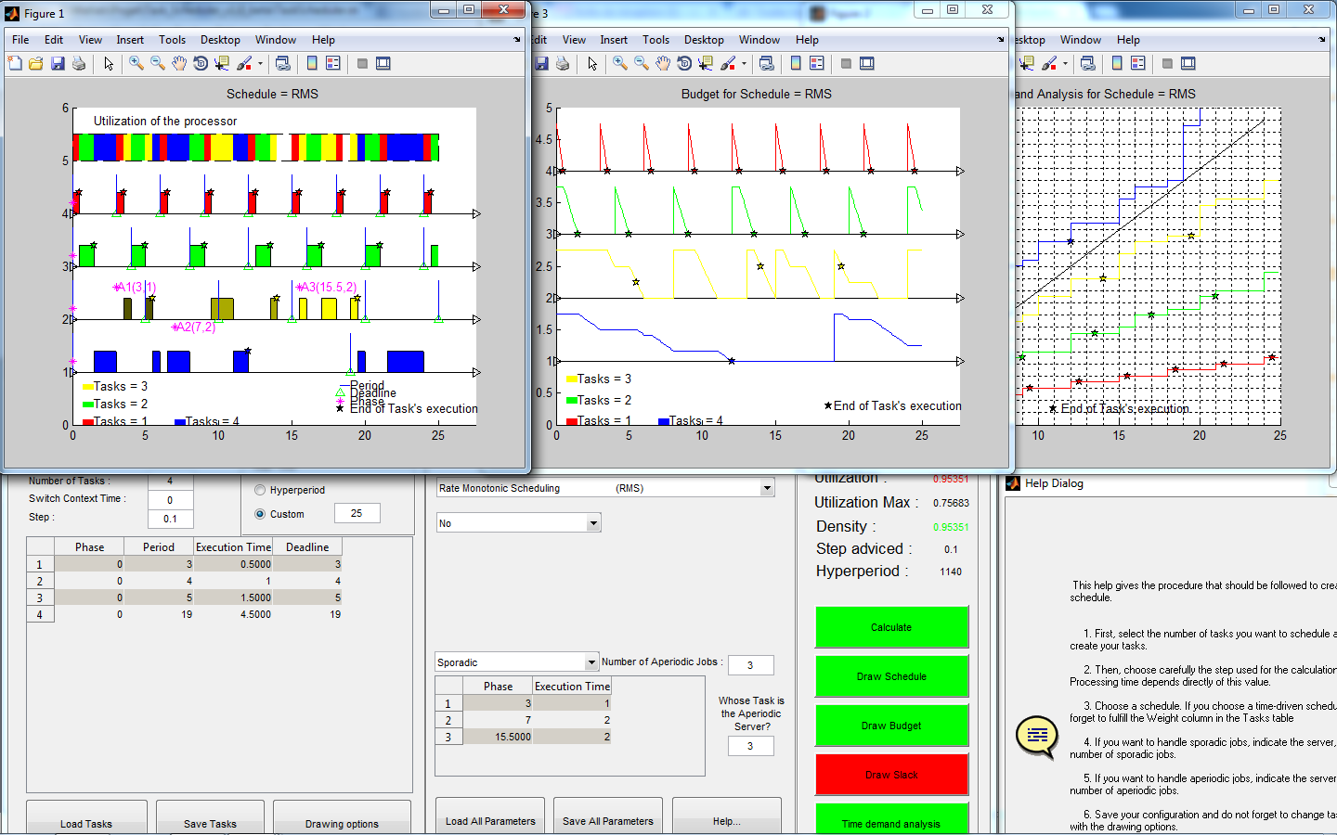Screen dimensions: 1337x835
Task: Click the Print icon in Figure 1
Action: pyautogui.click(x=79, y=63)
